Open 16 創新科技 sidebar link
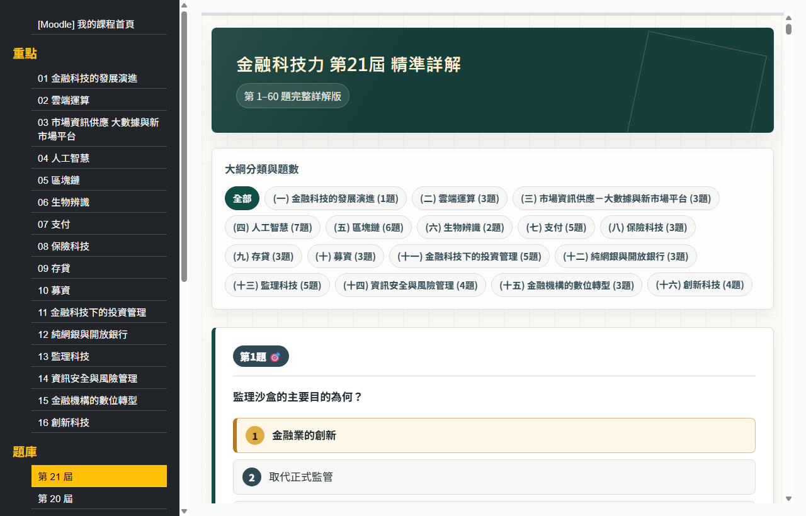 click(99, 423)
